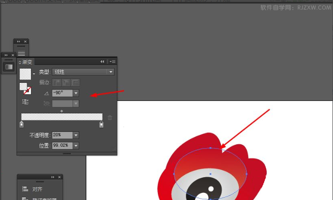The width and height of the screenshot is (333, 200).
Task: Open the Gradient panel icon in collapsed dock
Action: (9, 67)
